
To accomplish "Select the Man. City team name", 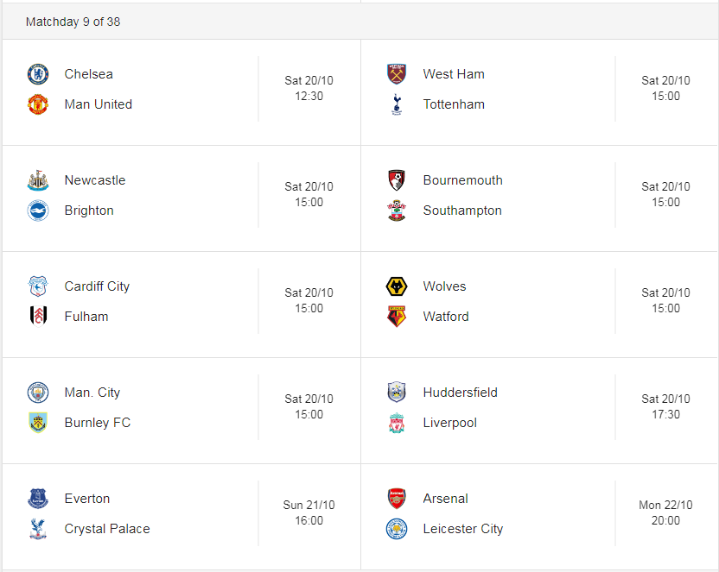I will 92,393.
